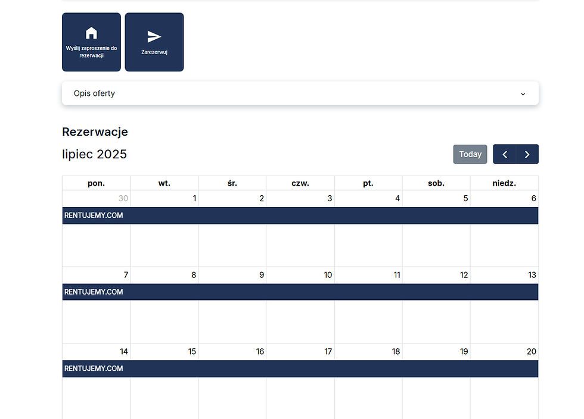Image resolution: width=584 pixels, height=419 pixels.
Task: Click the śr. column header
Action: coord(232,183)
